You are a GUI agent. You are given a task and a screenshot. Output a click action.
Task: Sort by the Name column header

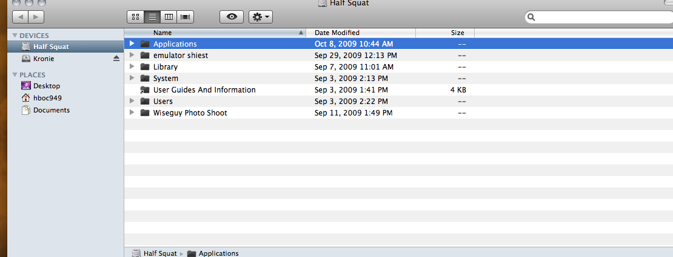pyautogui.click(x=215, y=33)
